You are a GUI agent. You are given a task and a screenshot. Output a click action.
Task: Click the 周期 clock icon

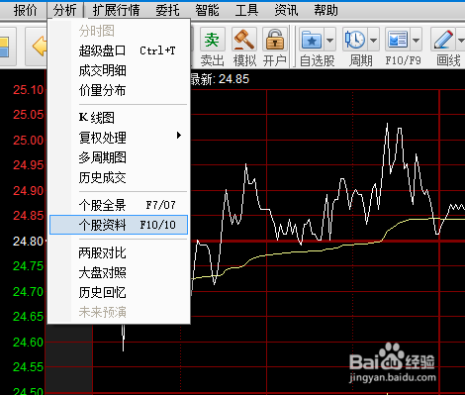(x=355, y=40)
